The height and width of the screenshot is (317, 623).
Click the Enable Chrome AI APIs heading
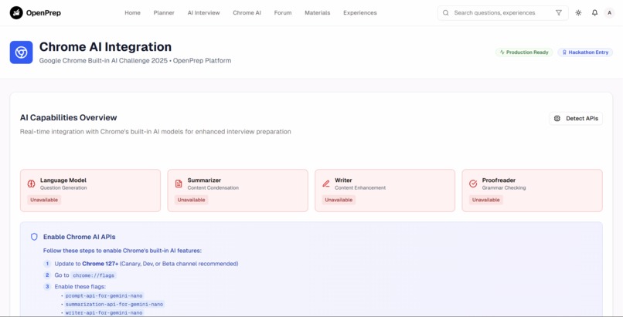point(80,237)
